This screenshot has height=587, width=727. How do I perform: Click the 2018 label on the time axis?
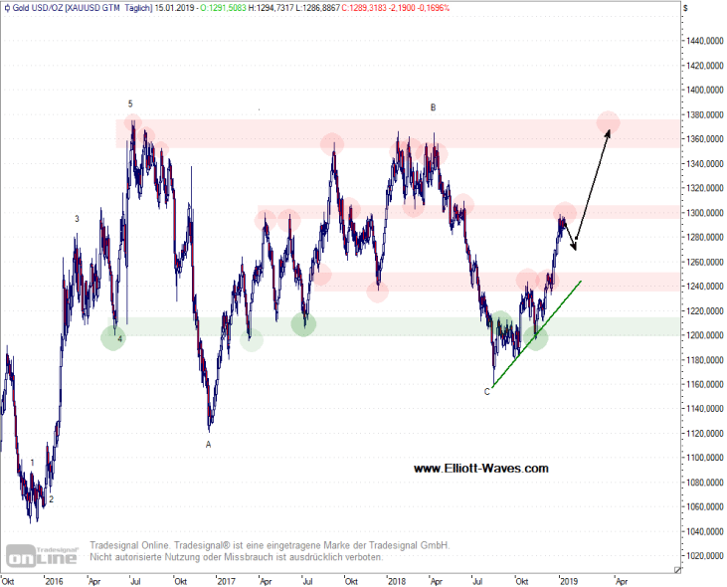[396, 579]
